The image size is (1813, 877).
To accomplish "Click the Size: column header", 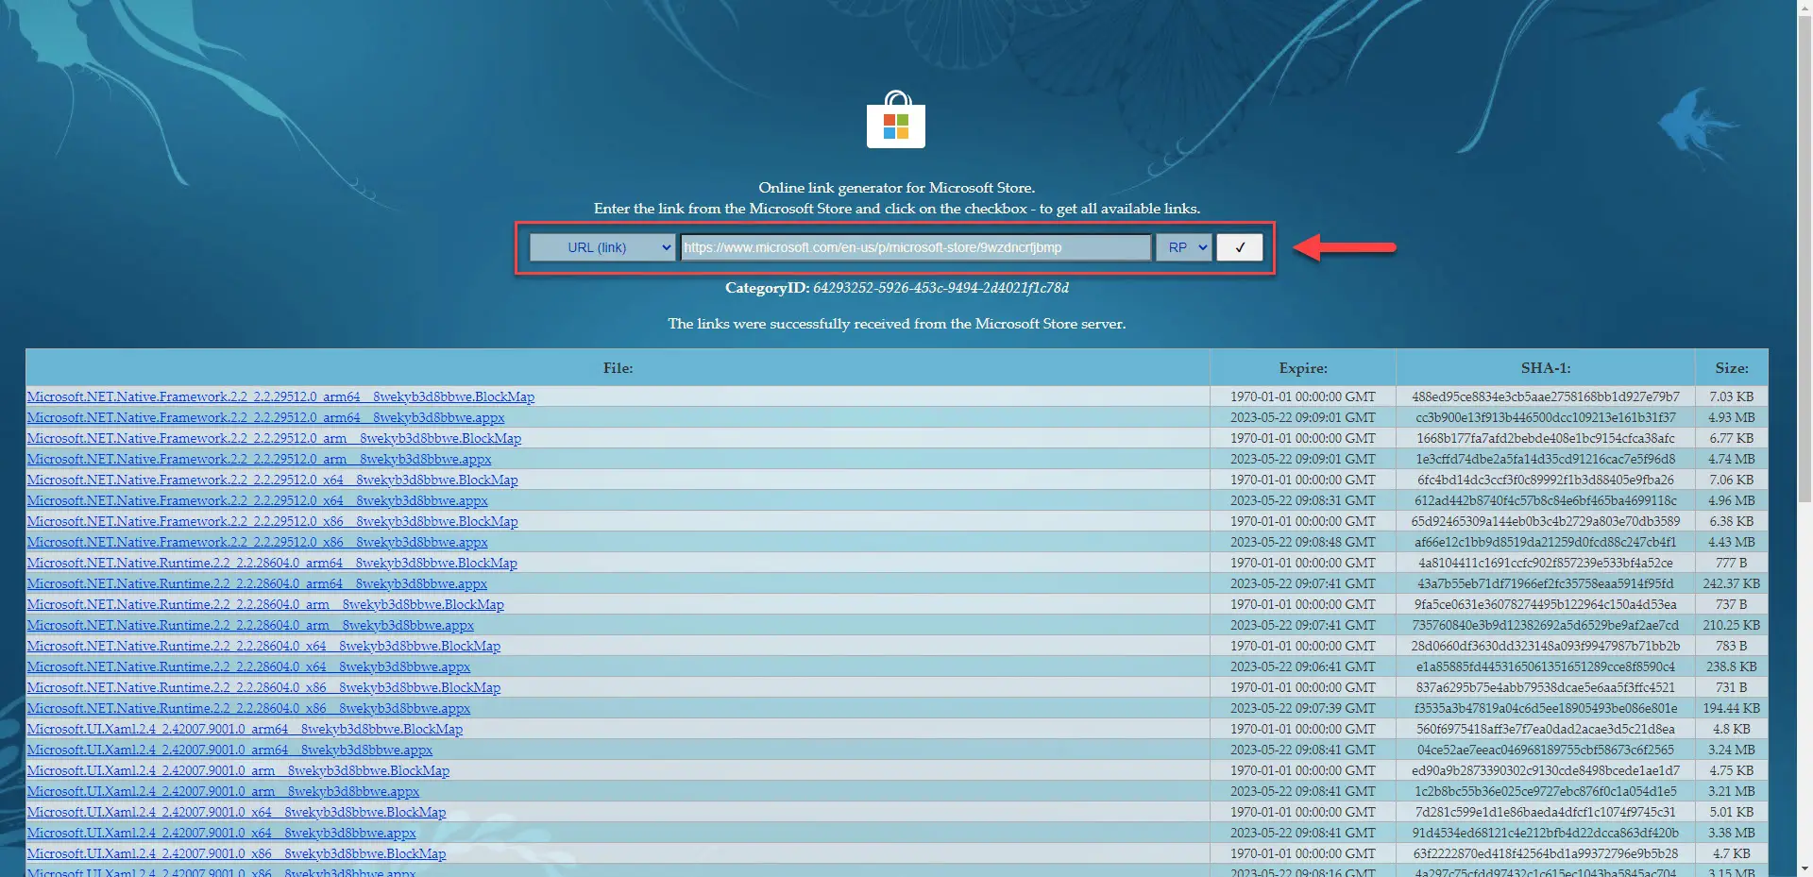I will pyautogui.click(x=1731, y=367).
